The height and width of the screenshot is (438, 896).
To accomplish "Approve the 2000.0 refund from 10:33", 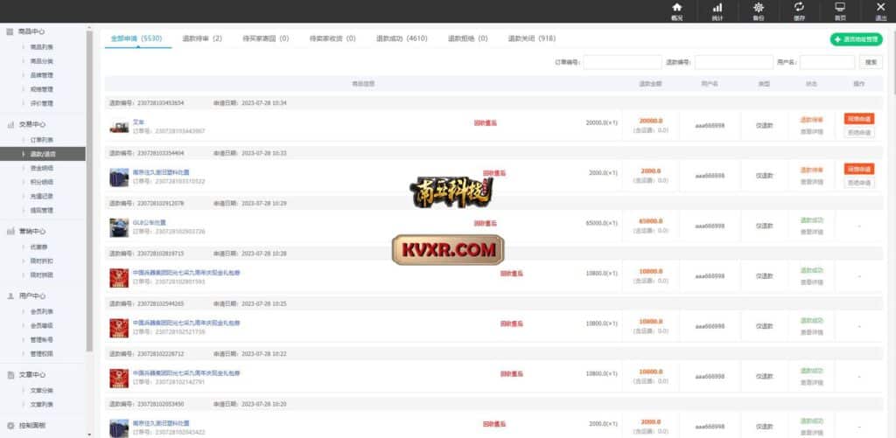I will 859,169.
